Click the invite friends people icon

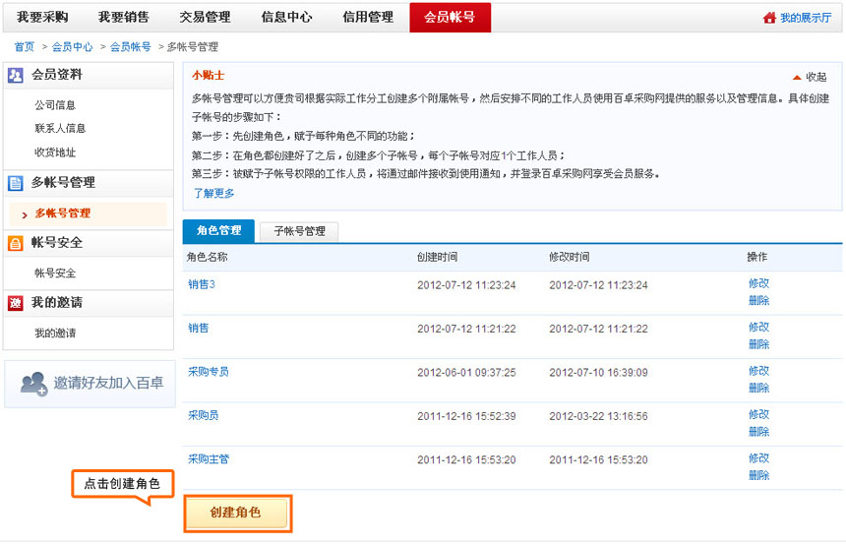click(33, 384)
